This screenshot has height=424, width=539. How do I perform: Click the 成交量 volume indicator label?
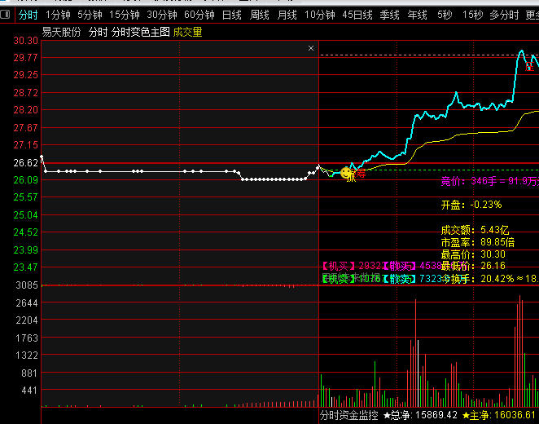pyautogui.click(x=188, y=32)
